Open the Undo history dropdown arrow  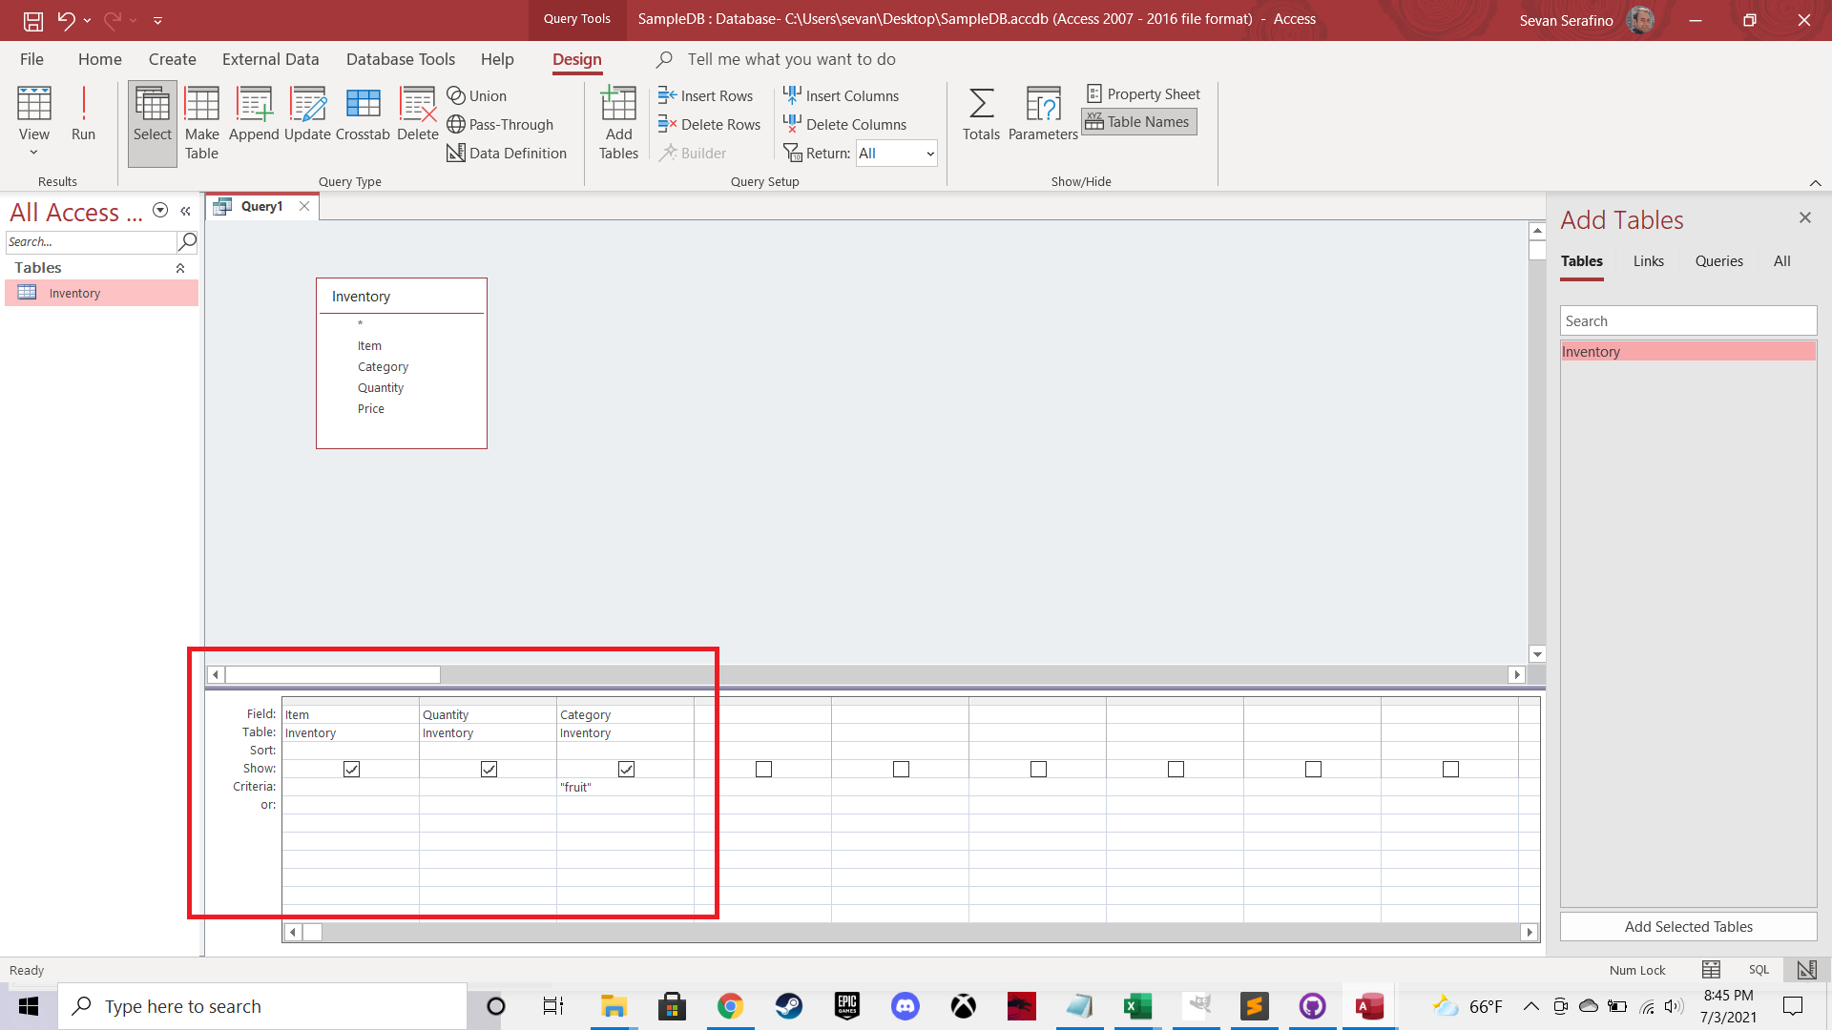(87, 20)
